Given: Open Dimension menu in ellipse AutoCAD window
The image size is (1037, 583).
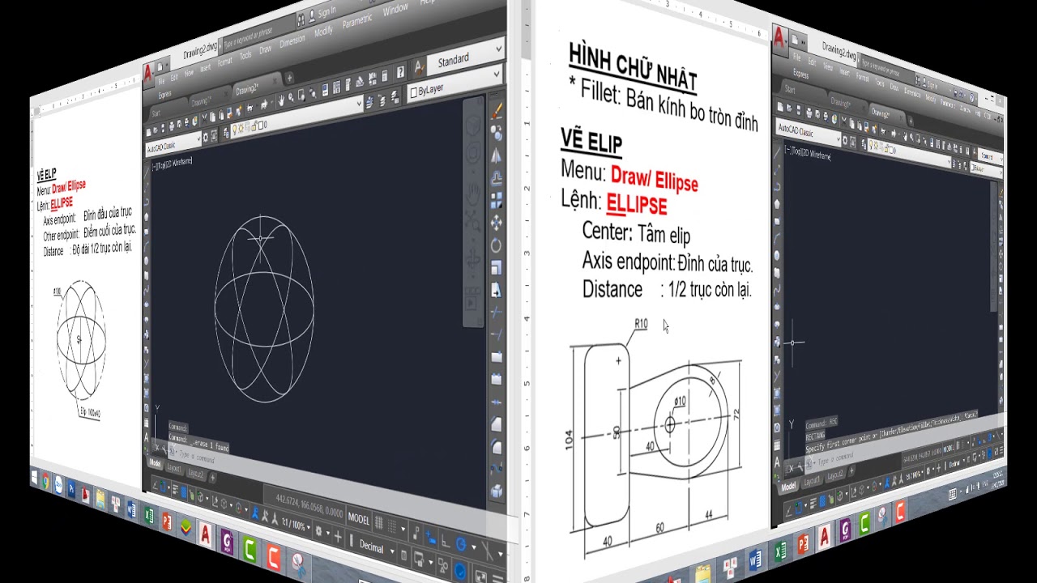Looking at the screenshot, I should click(x=292, y=42).
